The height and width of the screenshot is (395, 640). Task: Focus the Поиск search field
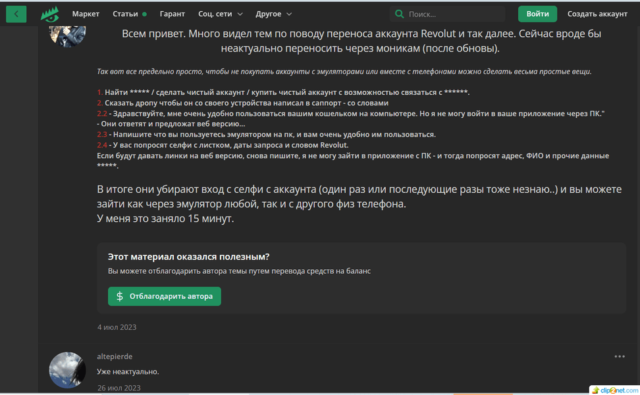point(454,14)
